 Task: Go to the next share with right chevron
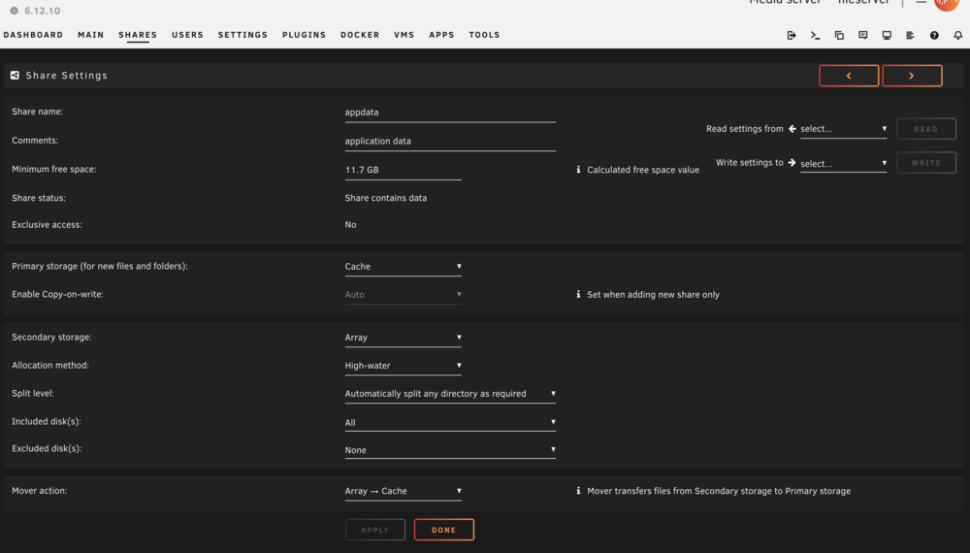pos(912,76)
